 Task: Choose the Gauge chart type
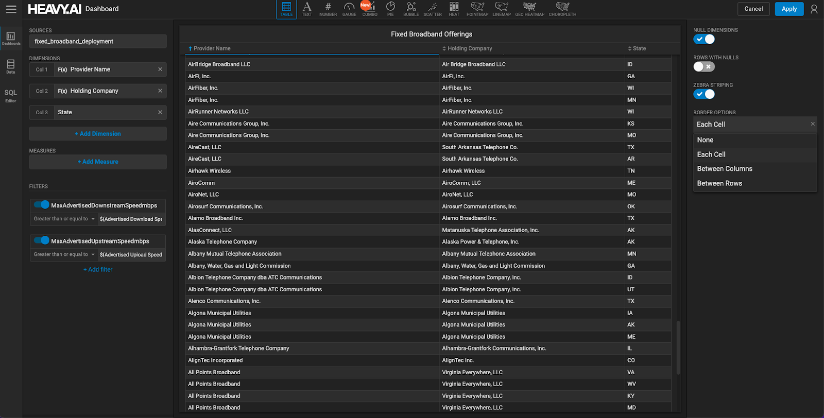(x=349, y=9)
